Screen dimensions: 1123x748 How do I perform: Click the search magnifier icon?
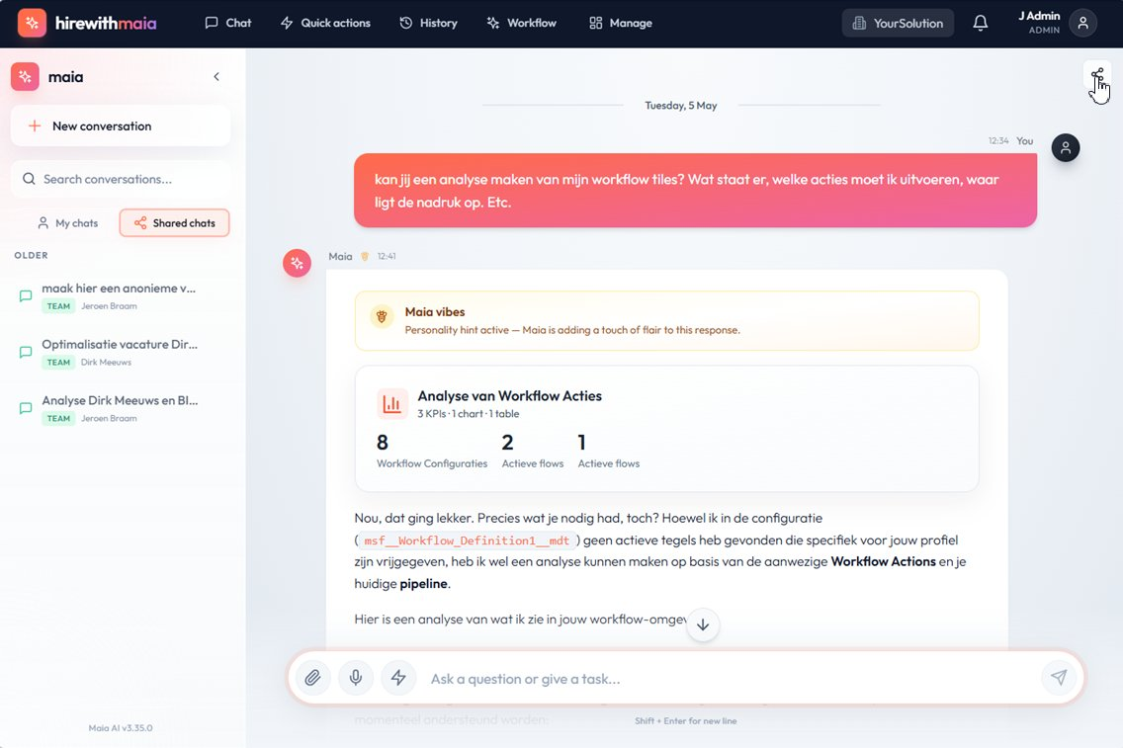pos(29,179)
